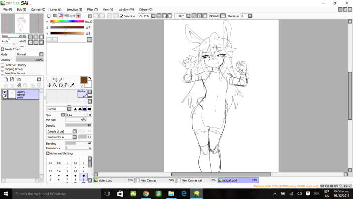Select brush size preset 7
The width and height of the screenshot is (353, 199).
pos(67,177)
